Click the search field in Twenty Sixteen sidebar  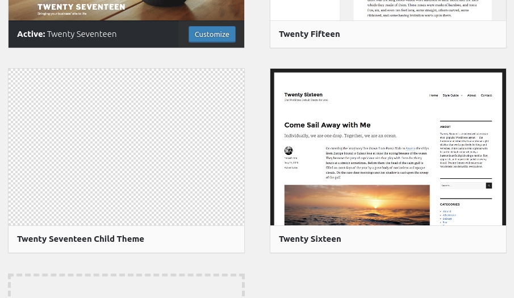(462, 186)
